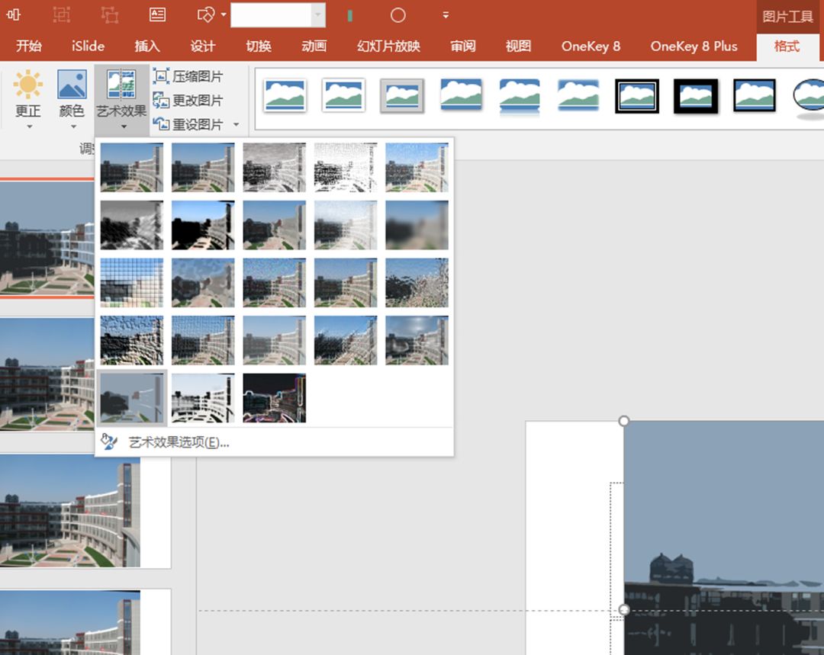Go to the 设计 design tab

tap(203, 47)
